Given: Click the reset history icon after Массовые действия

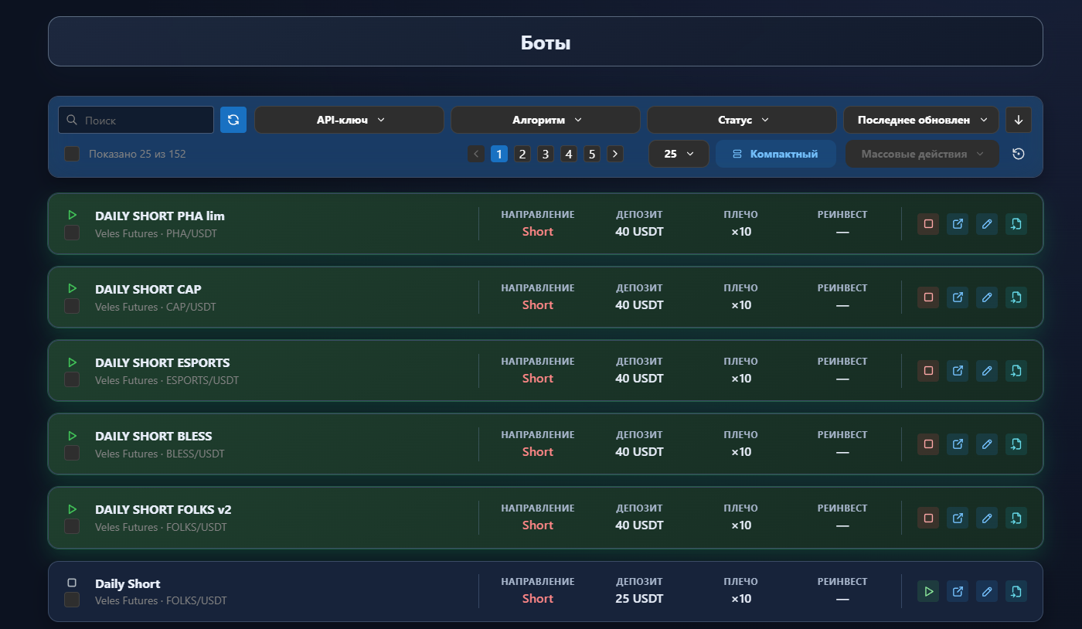Looking at the screenshot, I should click(x=1019, y=154).
